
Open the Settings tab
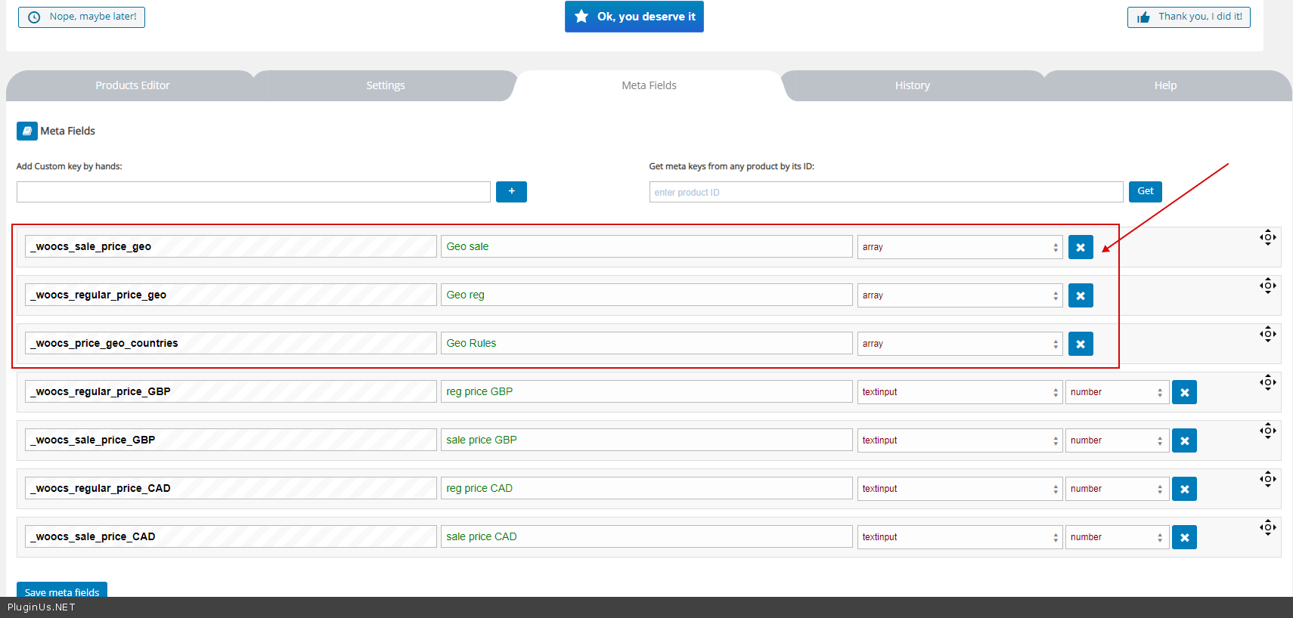coord(386,85)
